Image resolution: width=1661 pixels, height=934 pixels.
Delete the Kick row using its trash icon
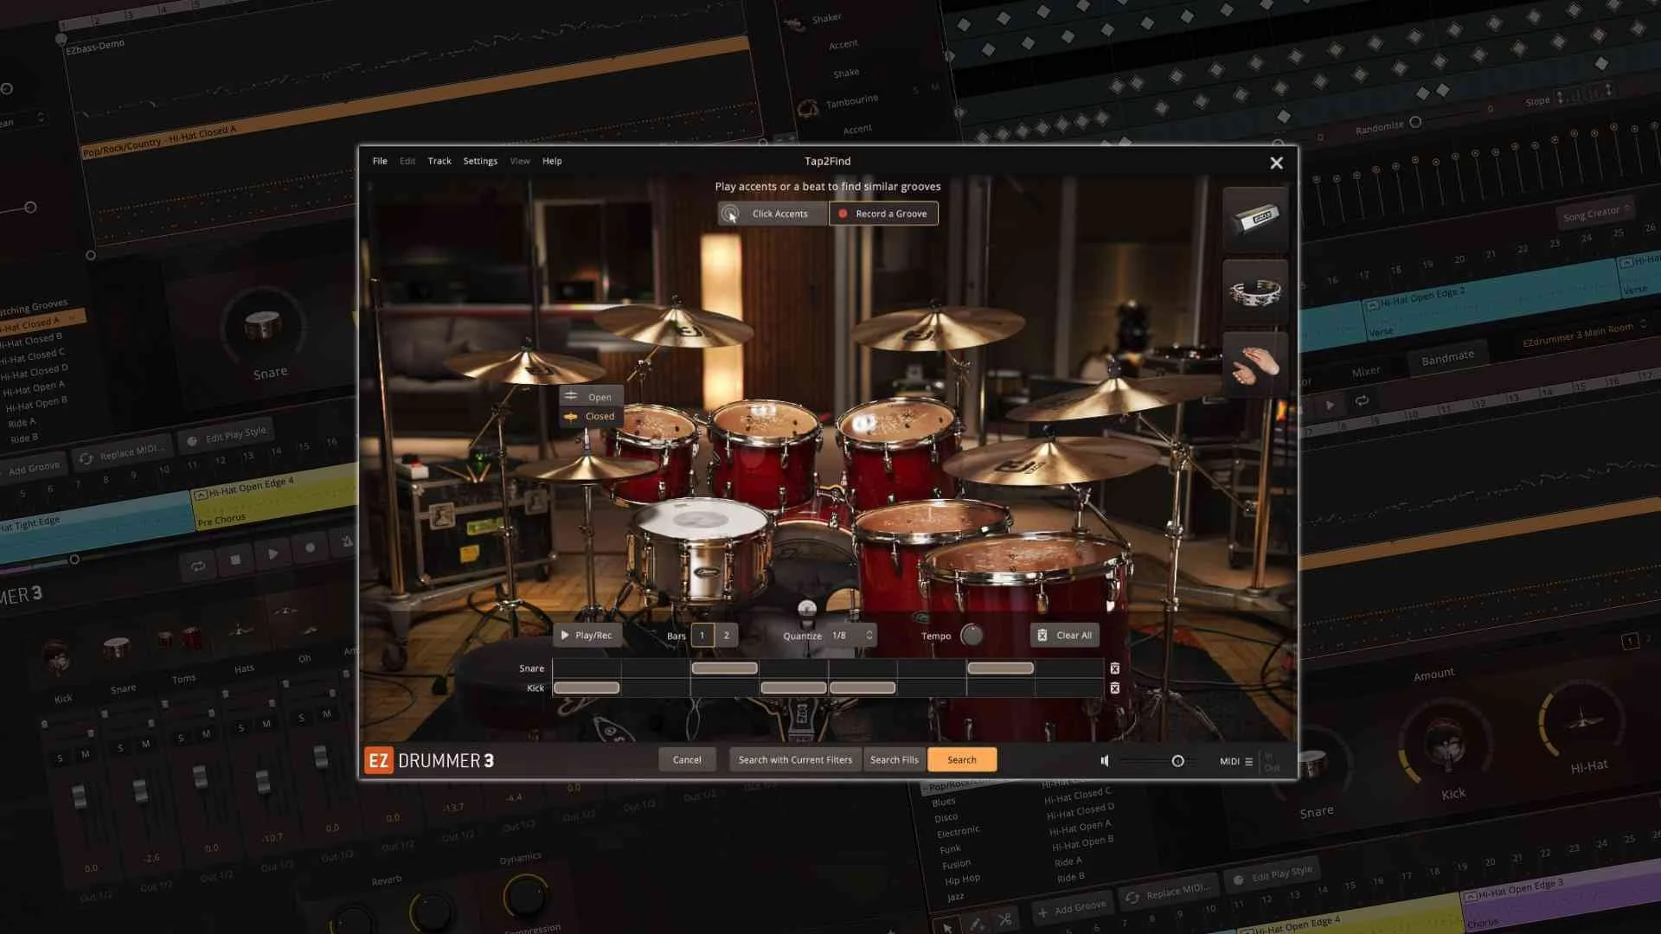tap(1115, 688)
